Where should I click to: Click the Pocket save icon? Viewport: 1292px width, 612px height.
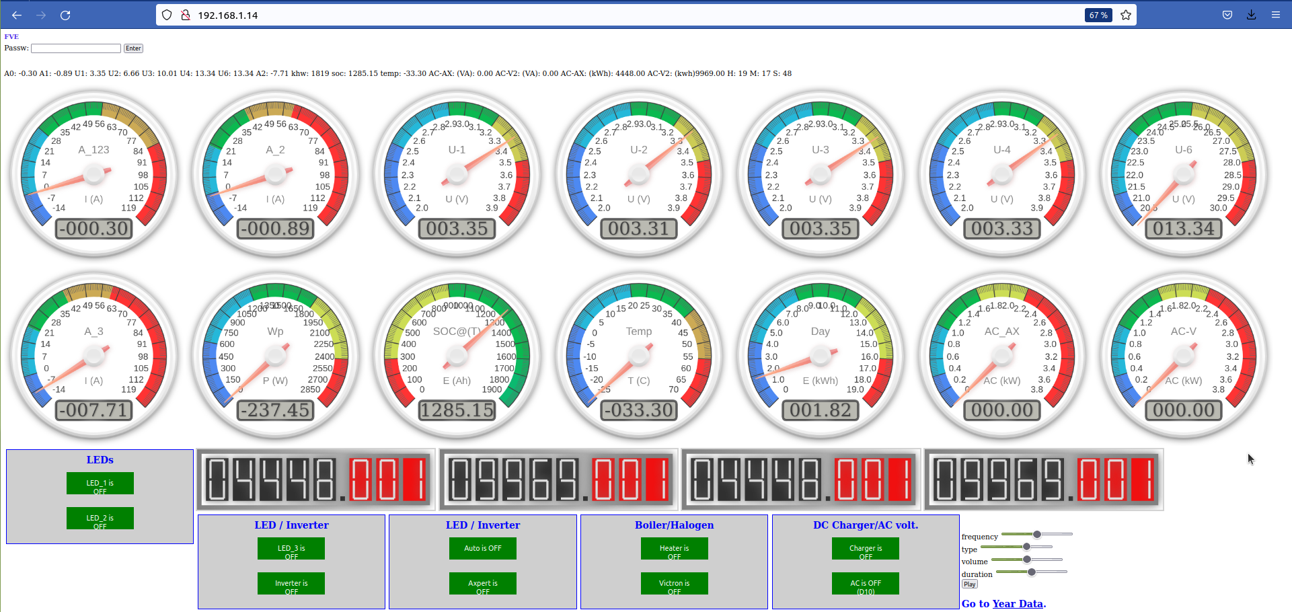click(x=1227, y=15)
